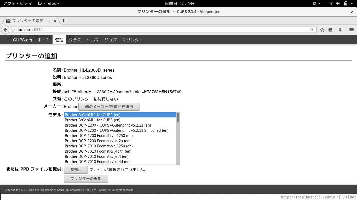The image size is (357, 200).
Task: Close the プリンターの追加 browser tab
Action: click(x=55, y=21)
